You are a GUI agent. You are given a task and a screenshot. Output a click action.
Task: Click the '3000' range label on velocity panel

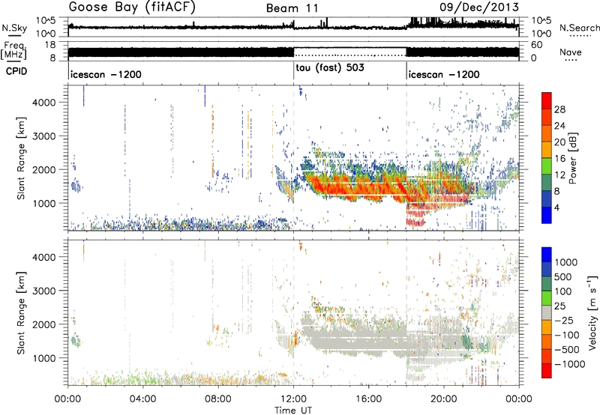point(43,291)
